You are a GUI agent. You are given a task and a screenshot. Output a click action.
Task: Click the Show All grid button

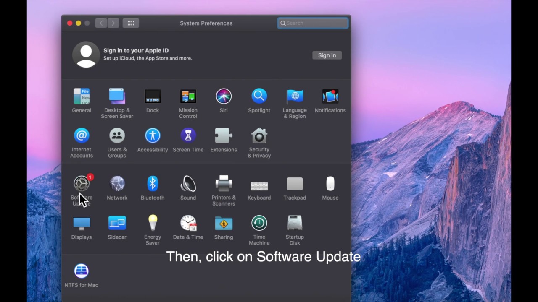(x=131, y=23)
